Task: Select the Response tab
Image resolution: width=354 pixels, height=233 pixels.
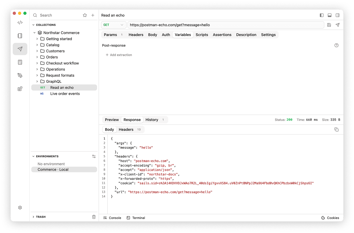Action: [x=132, y=120]
